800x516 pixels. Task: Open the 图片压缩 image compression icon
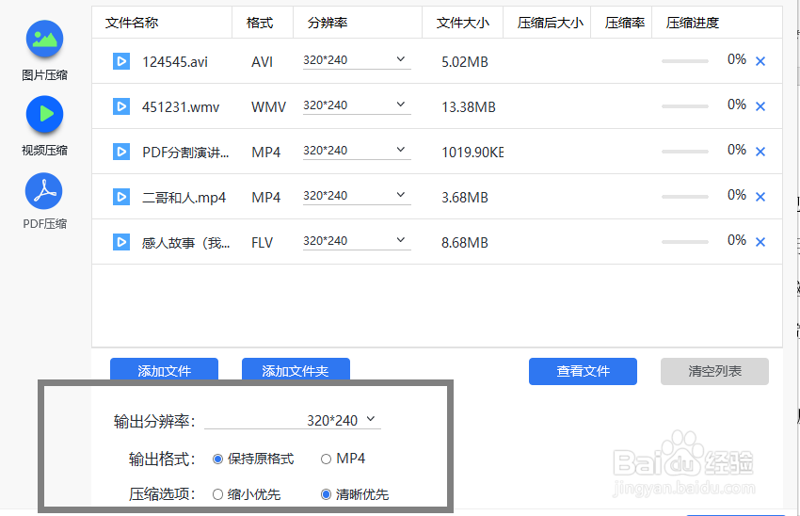(44, 39)
